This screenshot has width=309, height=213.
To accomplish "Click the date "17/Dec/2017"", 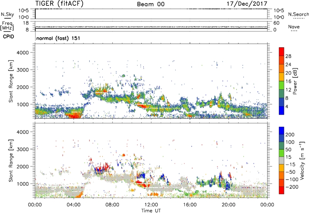I will [x=247, y=3].
